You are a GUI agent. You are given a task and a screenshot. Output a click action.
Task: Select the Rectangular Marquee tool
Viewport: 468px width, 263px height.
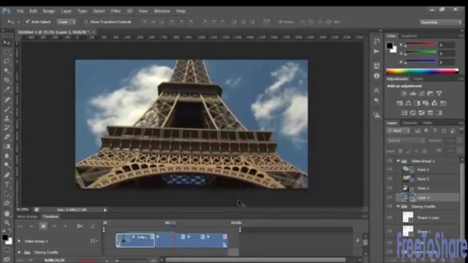click(7, 52)
